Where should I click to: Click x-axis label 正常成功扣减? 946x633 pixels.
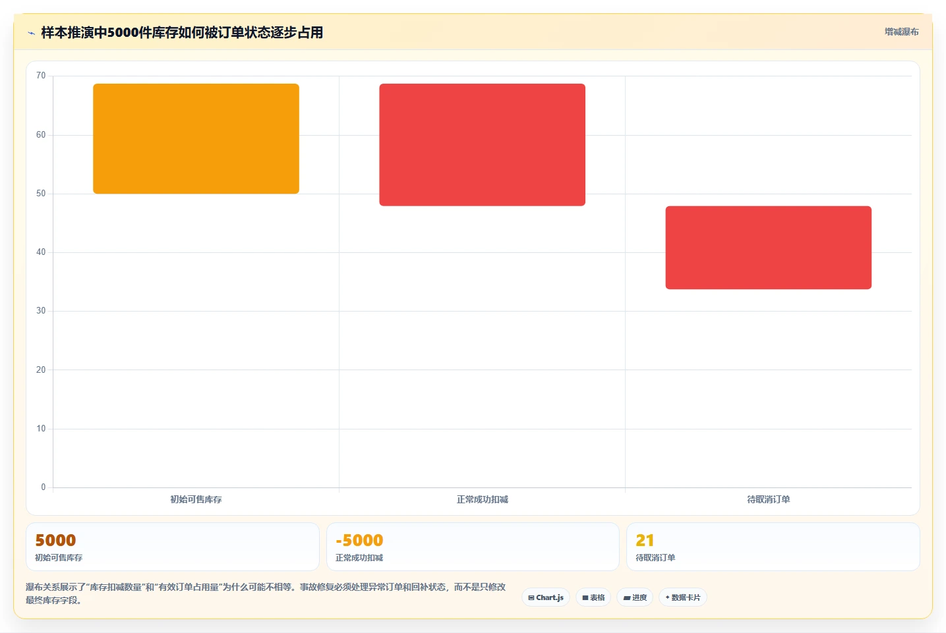pyautogui.click(x=482, y=499)
